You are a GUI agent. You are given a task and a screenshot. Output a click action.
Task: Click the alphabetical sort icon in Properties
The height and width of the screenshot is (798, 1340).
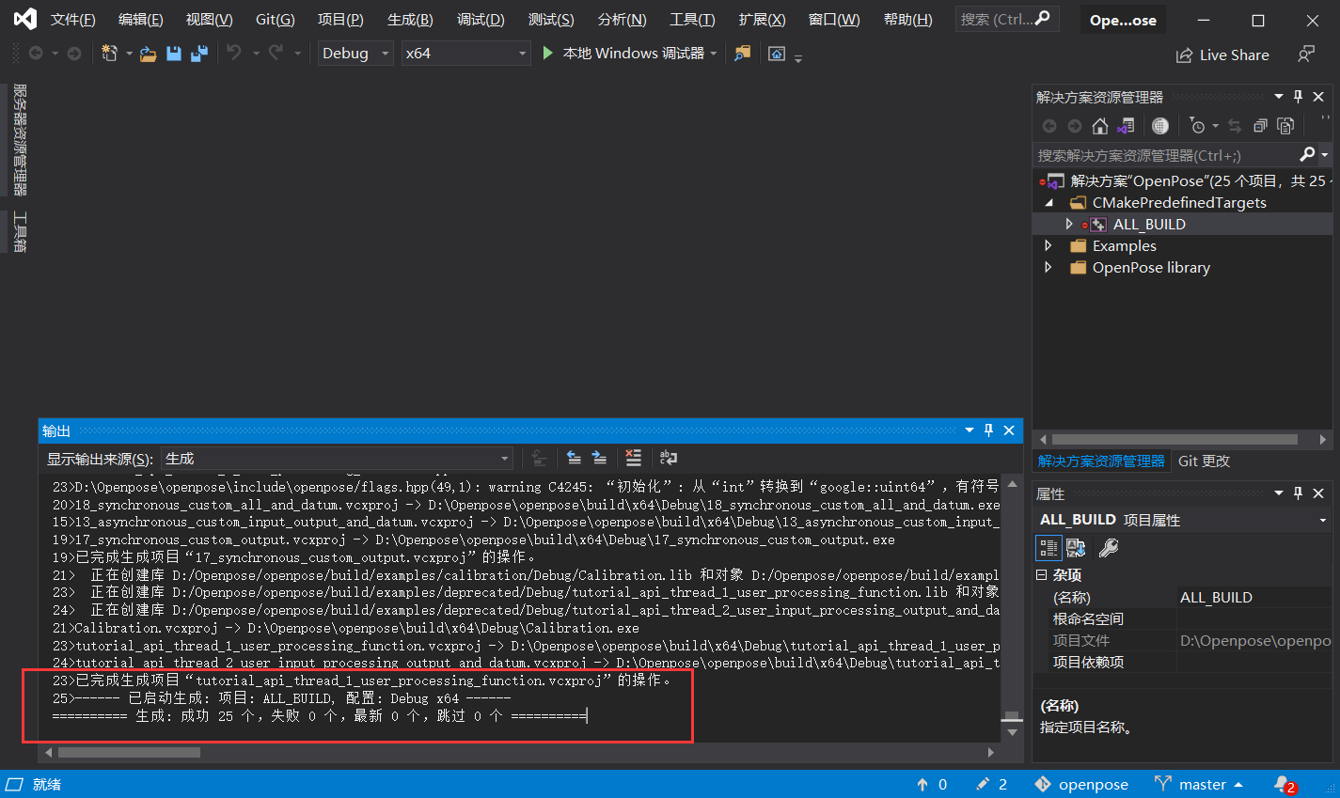click(x=1077, y=548)
